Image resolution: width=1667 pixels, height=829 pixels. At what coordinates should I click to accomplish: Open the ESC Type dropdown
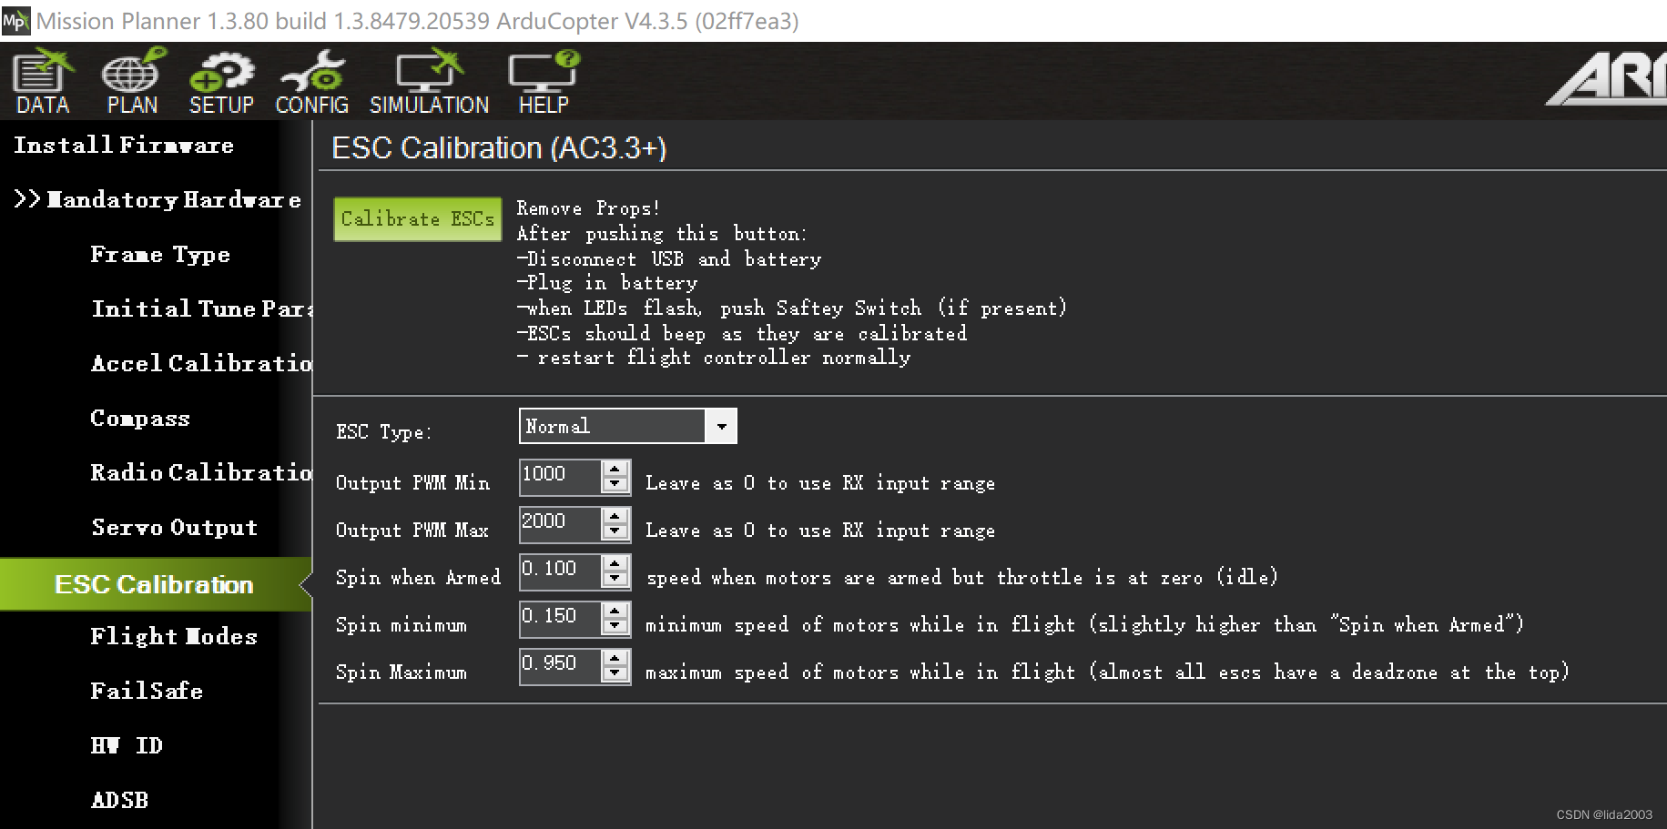(x=721, y=426)
